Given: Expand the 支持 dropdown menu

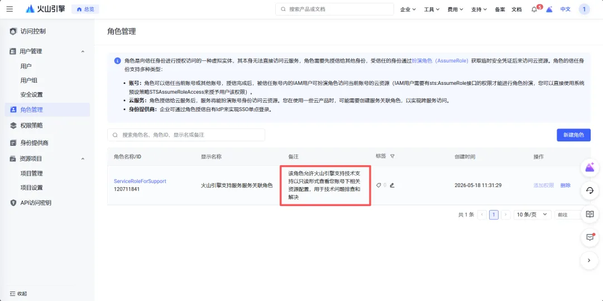Looking at the screenshot, I should click(x=479, y=9).
